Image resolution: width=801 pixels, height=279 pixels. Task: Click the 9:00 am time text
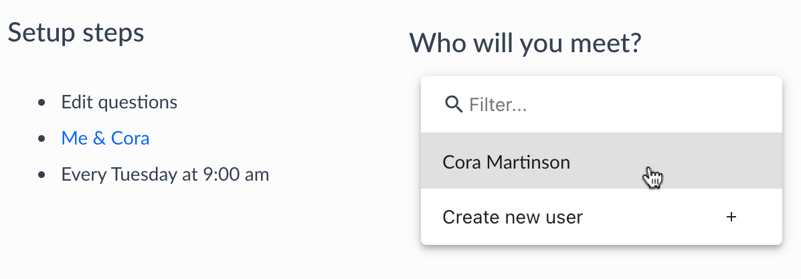[x=234, y=175]
